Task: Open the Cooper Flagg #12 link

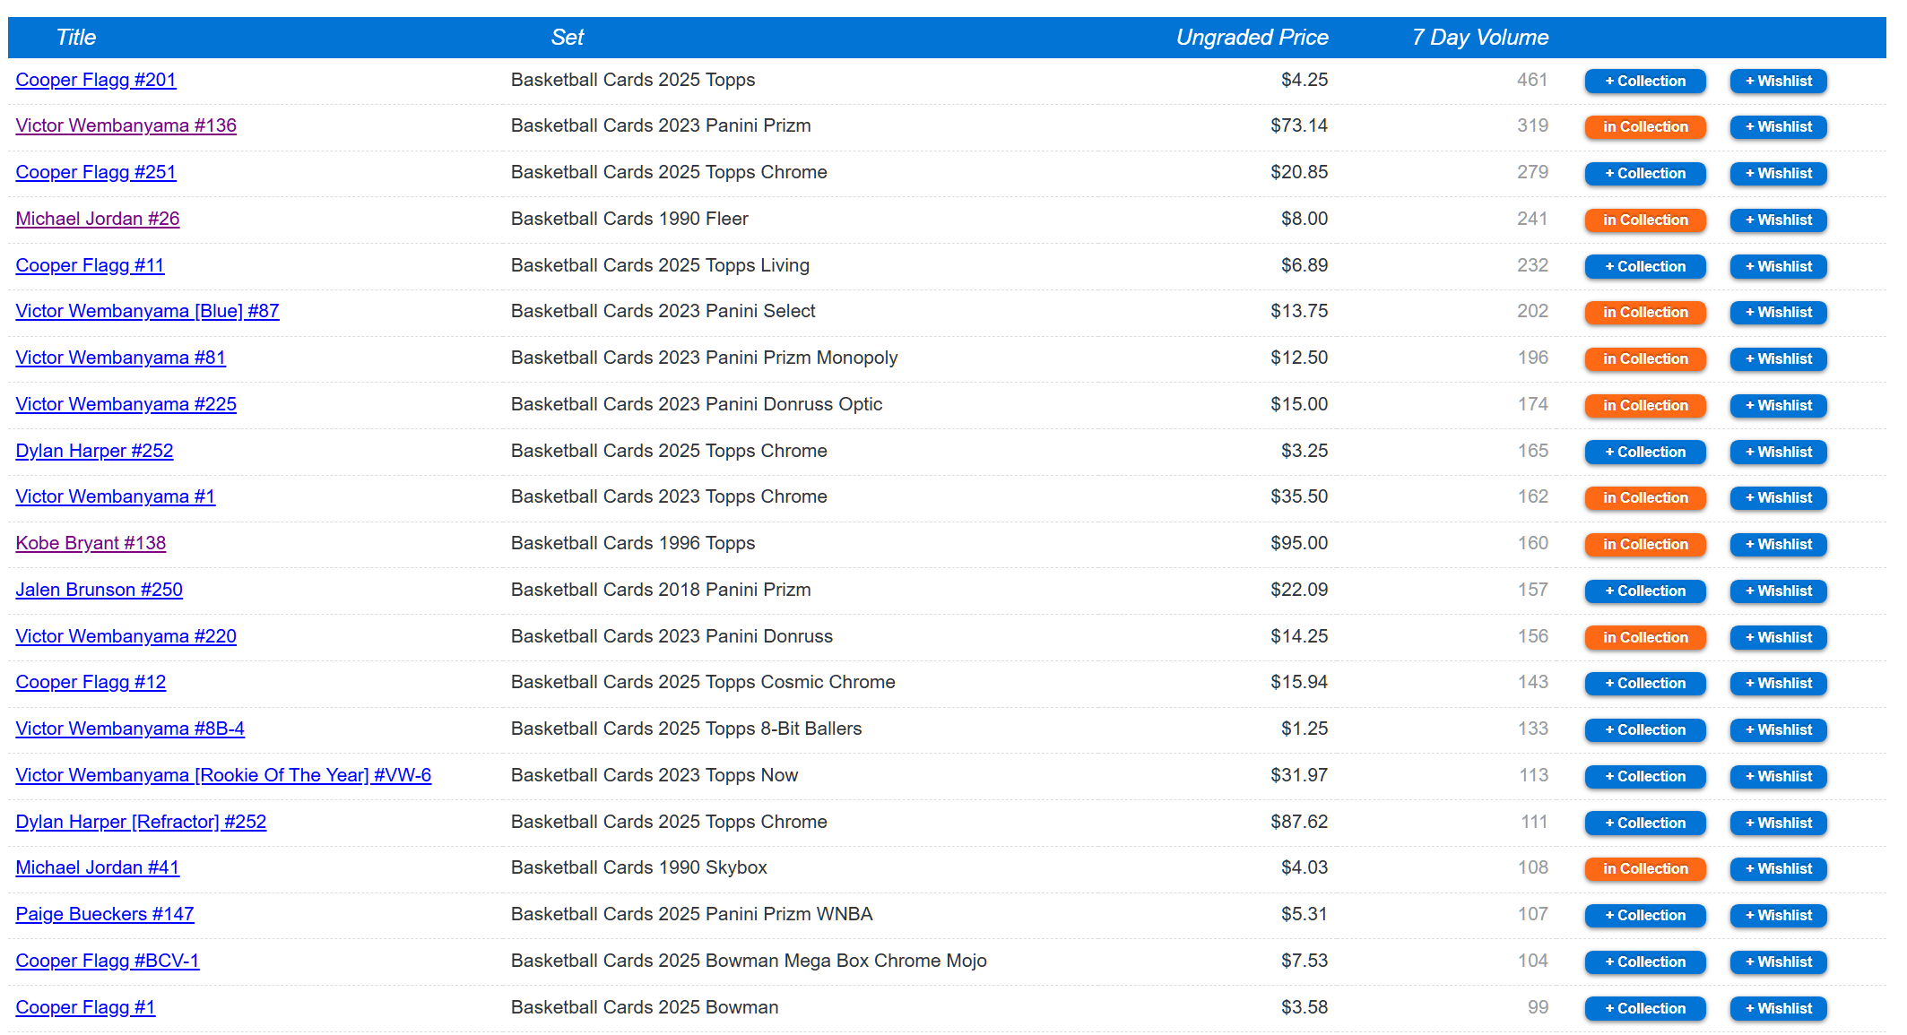Action: point(91,682)
